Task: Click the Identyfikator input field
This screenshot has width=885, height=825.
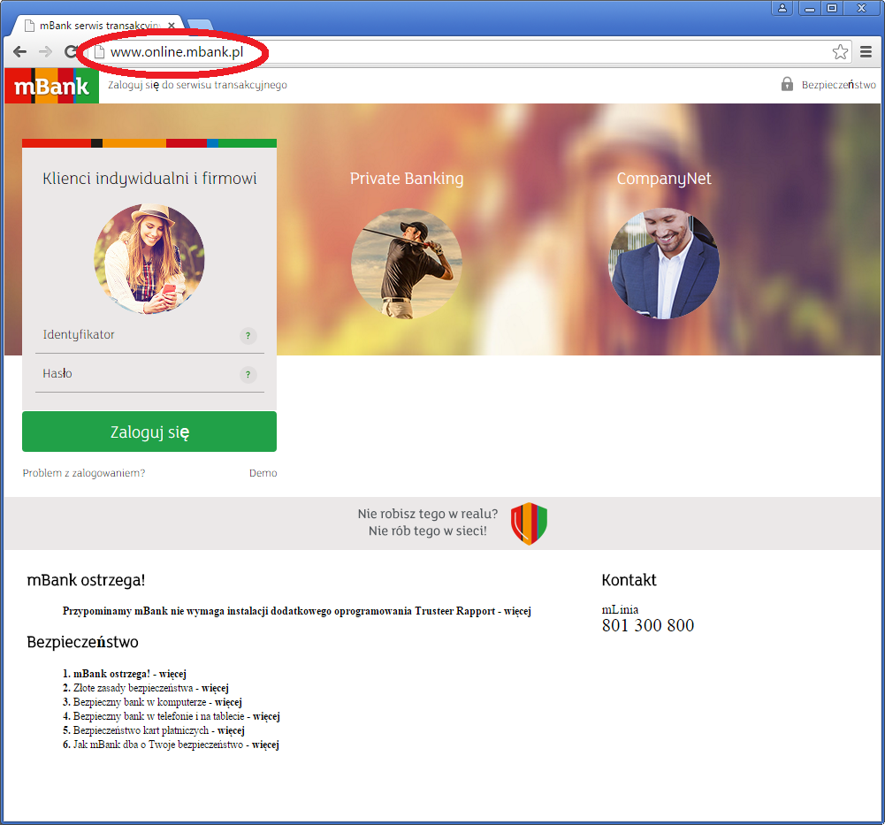Action: (149, 335)
